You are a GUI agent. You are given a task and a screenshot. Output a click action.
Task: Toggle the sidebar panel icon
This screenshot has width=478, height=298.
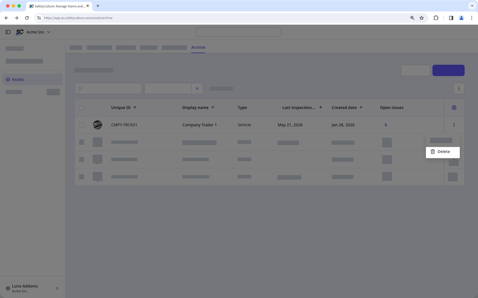point(8,32)
